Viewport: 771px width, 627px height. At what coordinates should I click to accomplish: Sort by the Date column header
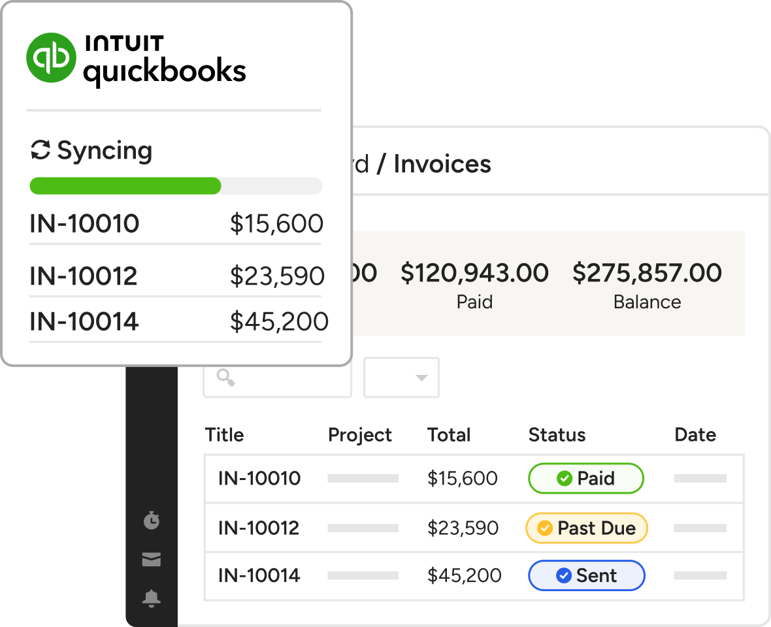click(x=695, y=435)
